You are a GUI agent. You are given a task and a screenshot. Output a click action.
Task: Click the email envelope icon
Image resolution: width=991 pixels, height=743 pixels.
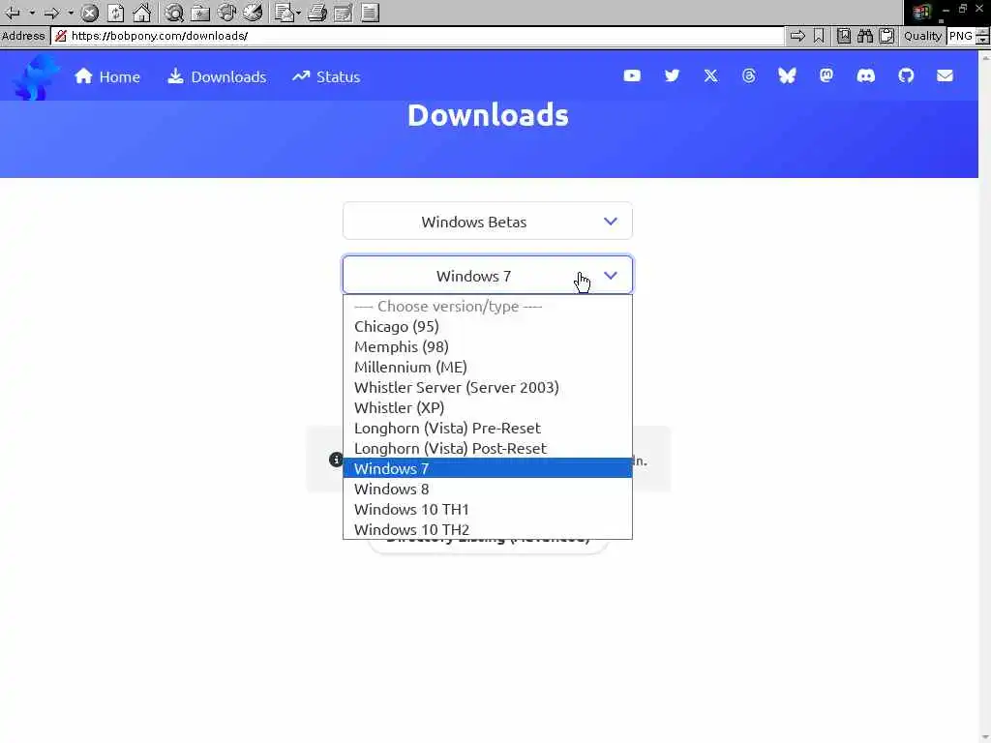[945, 75]
